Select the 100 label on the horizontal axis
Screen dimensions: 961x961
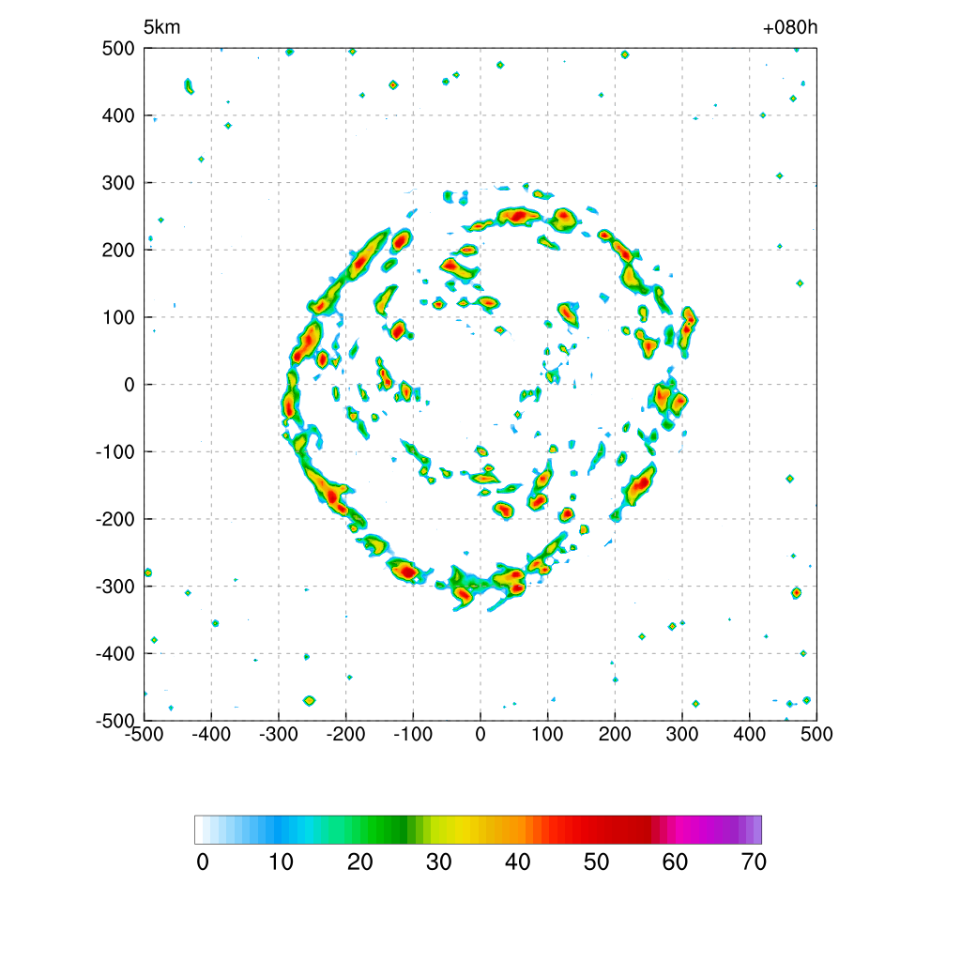(x=548, y=734)
